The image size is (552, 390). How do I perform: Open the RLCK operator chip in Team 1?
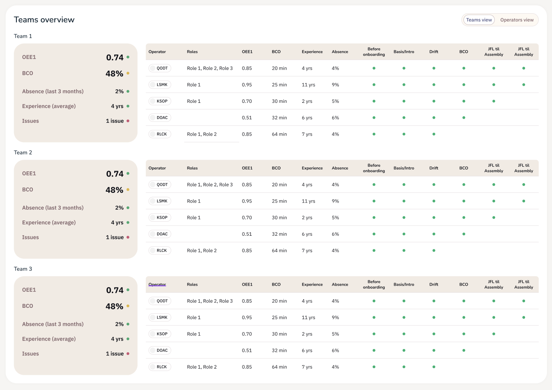tap(160, 134)
